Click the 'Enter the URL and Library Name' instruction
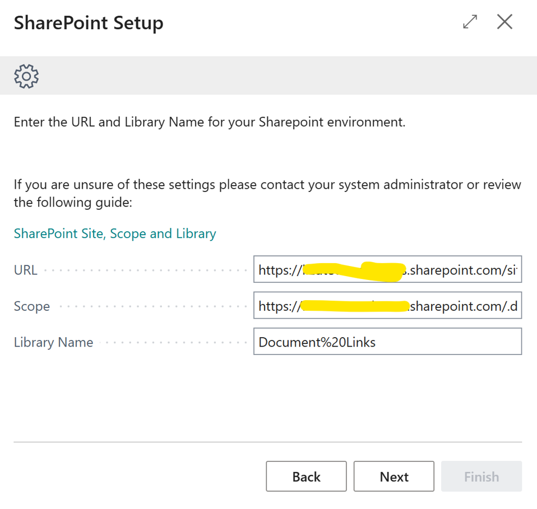Screen dimensions: 537x509 [x=209, y=122]
